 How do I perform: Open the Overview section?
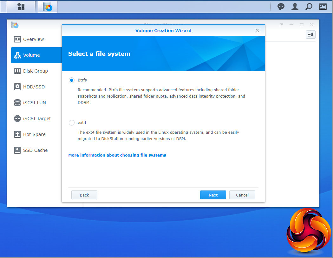click(x=36, y=39)
